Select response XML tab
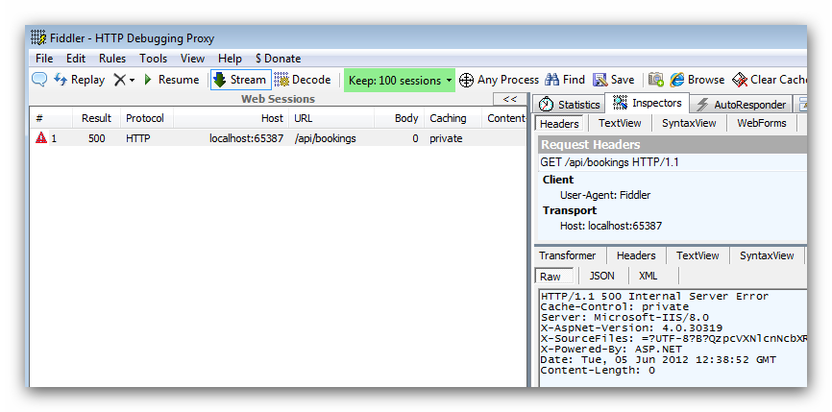The image size is (832, 412). point(648,276)
